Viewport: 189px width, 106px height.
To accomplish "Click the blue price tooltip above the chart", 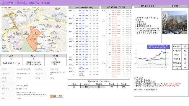I will coord(159,47).
